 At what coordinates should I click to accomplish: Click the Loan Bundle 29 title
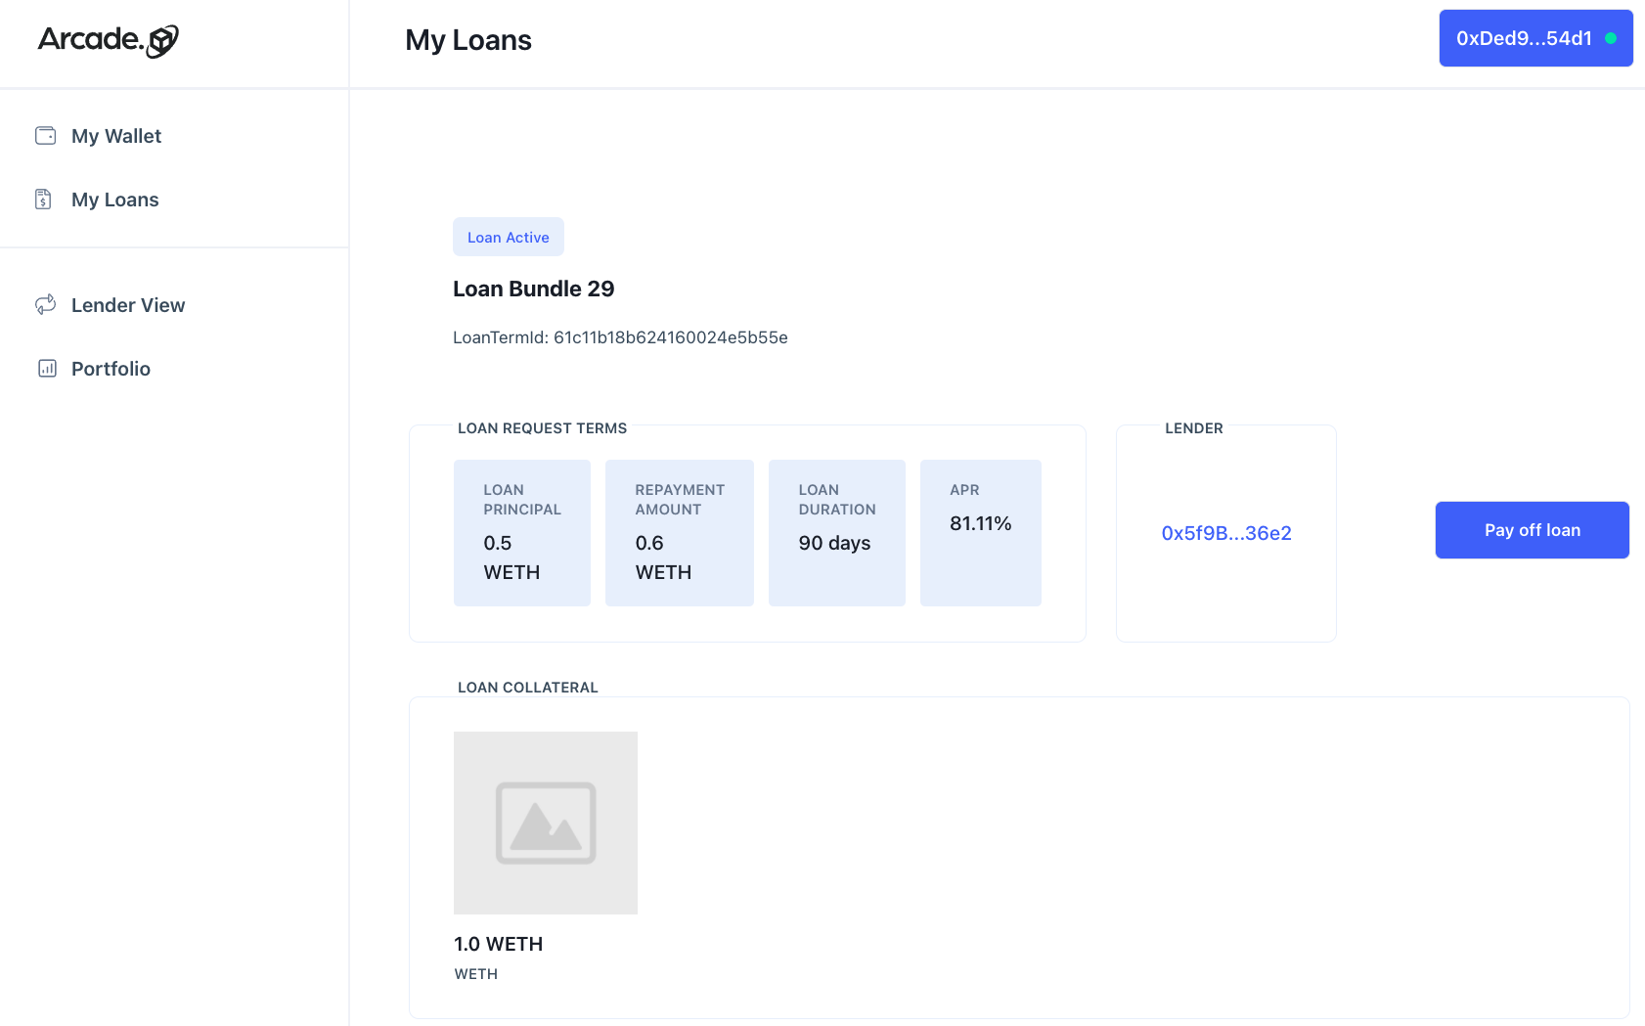pyautogui.click(x=534, y=289)
